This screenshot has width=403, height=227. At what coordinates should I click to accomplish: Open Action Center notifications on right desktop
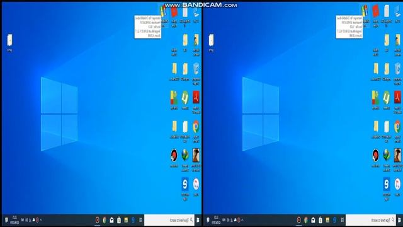(x=208, y=220)
